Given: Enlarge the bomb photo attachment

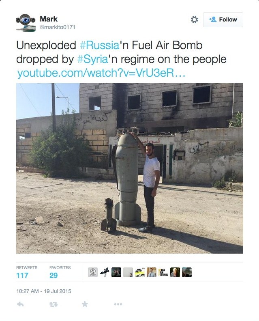Looking at the screenshot, I should click(x=130, y=168).
